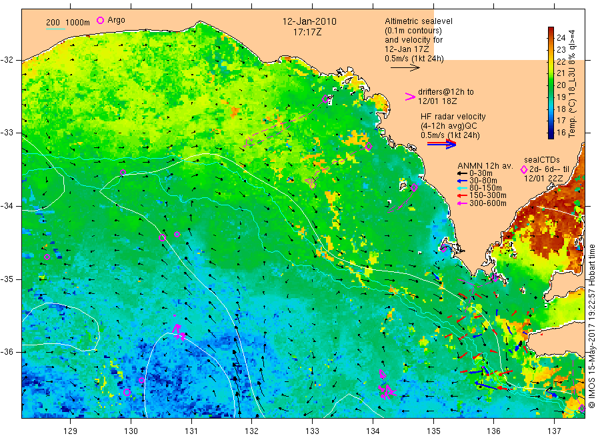Click the Argo float circle near 129.9E, -33.5
The width and height of the screenshot is (600, 440).
pos(123,172)
